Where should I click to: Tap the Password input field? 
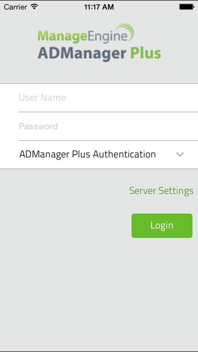pyautogui.click(x=108, y=126)
